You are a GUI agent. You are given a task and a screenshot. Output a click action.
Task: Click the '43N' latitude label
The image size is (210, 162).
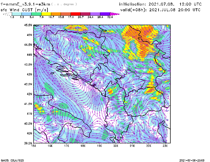[29, 74]
